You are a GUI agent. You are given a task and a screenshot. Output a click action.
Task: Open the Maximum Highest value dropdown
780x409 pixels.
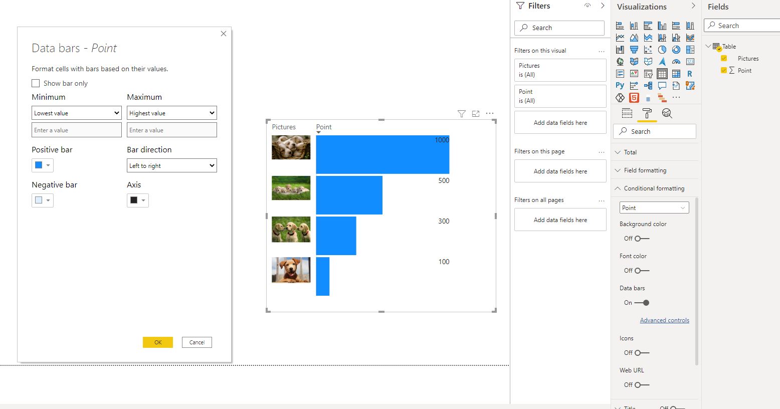point(172,113)
